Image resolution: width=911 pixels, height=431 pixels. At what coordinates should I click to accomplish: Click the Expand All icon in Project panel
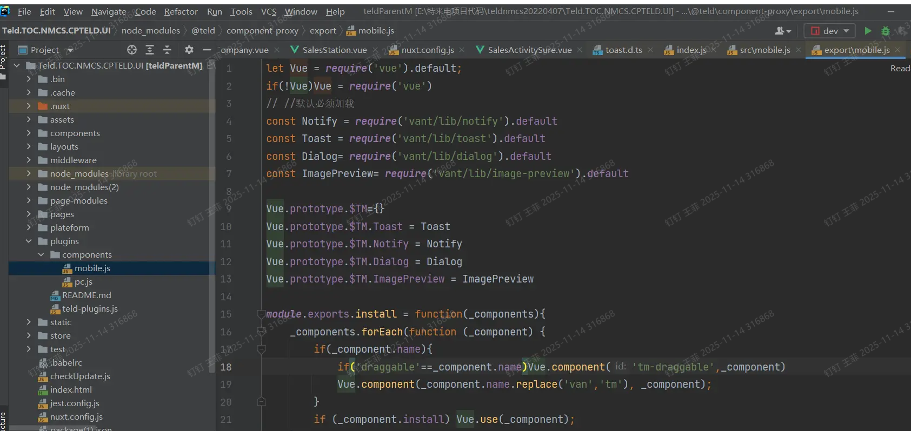pyautogui.click(x=150, y=50)
